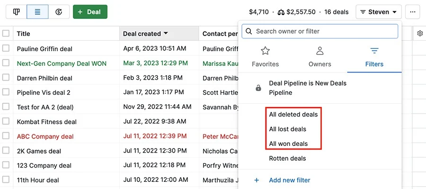The height and width of the screenshot is (189, 426).
Task: Open the forecast view icon
Action: 59,12
